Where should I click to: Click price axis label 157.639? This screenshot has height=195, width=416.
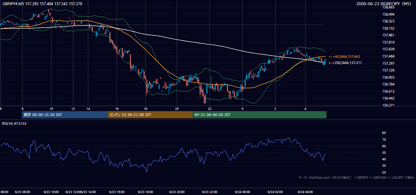pyautogui.click(x=388, y=49)
